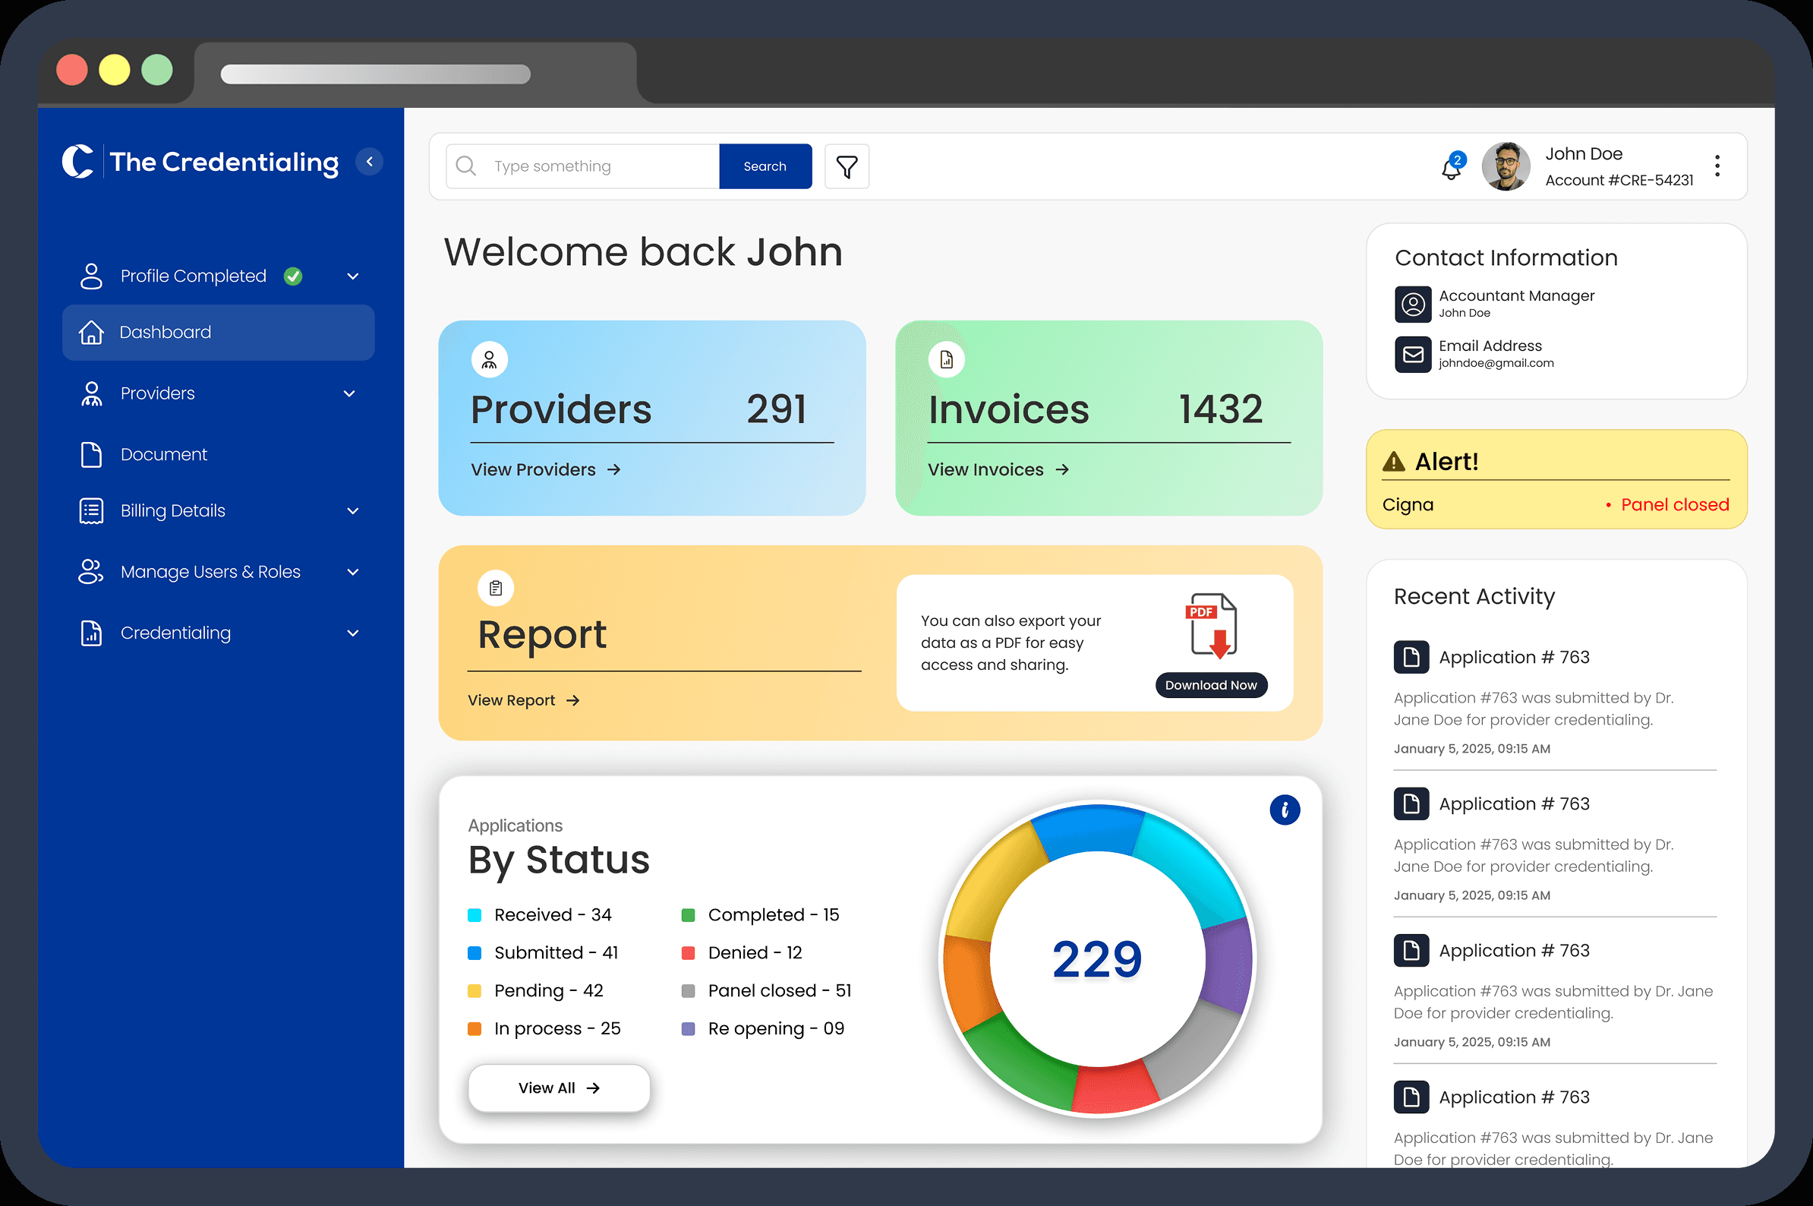Expand the Billing Details section
The width and height of the screenshot is (1813, 1206).
coord(353,510)
